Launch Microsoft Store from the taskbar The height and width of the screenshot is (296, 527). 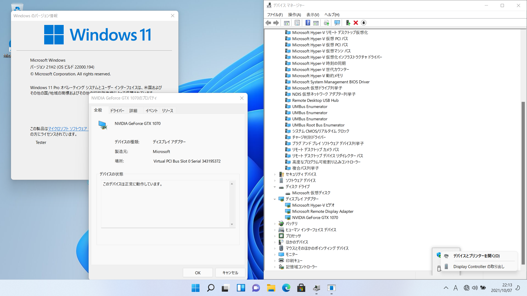[x=301, y=288]
